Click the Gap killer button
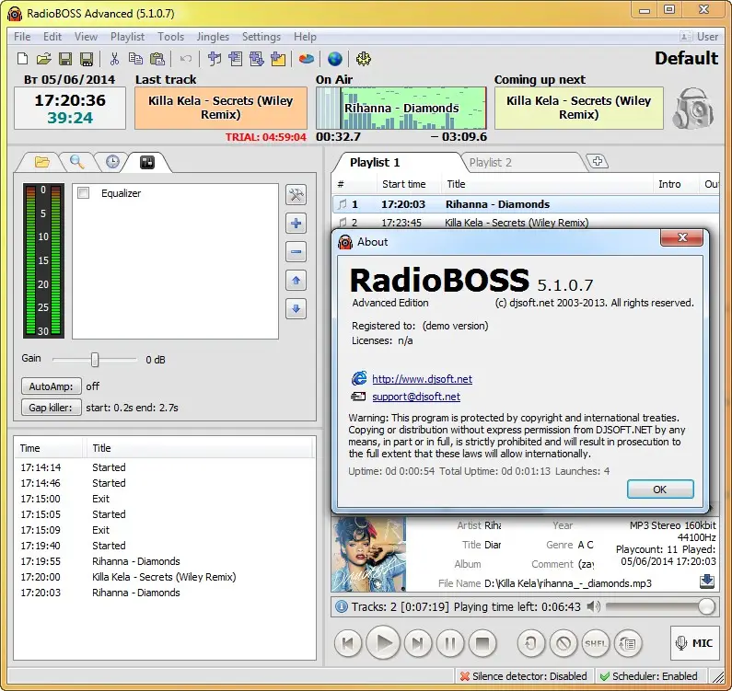Image resolution: width=732 pixels, height=691 pixels. 52,408
